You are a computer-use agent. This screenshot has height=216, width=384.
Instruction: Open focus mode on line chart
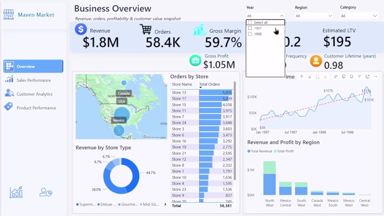tap(367, 77)
